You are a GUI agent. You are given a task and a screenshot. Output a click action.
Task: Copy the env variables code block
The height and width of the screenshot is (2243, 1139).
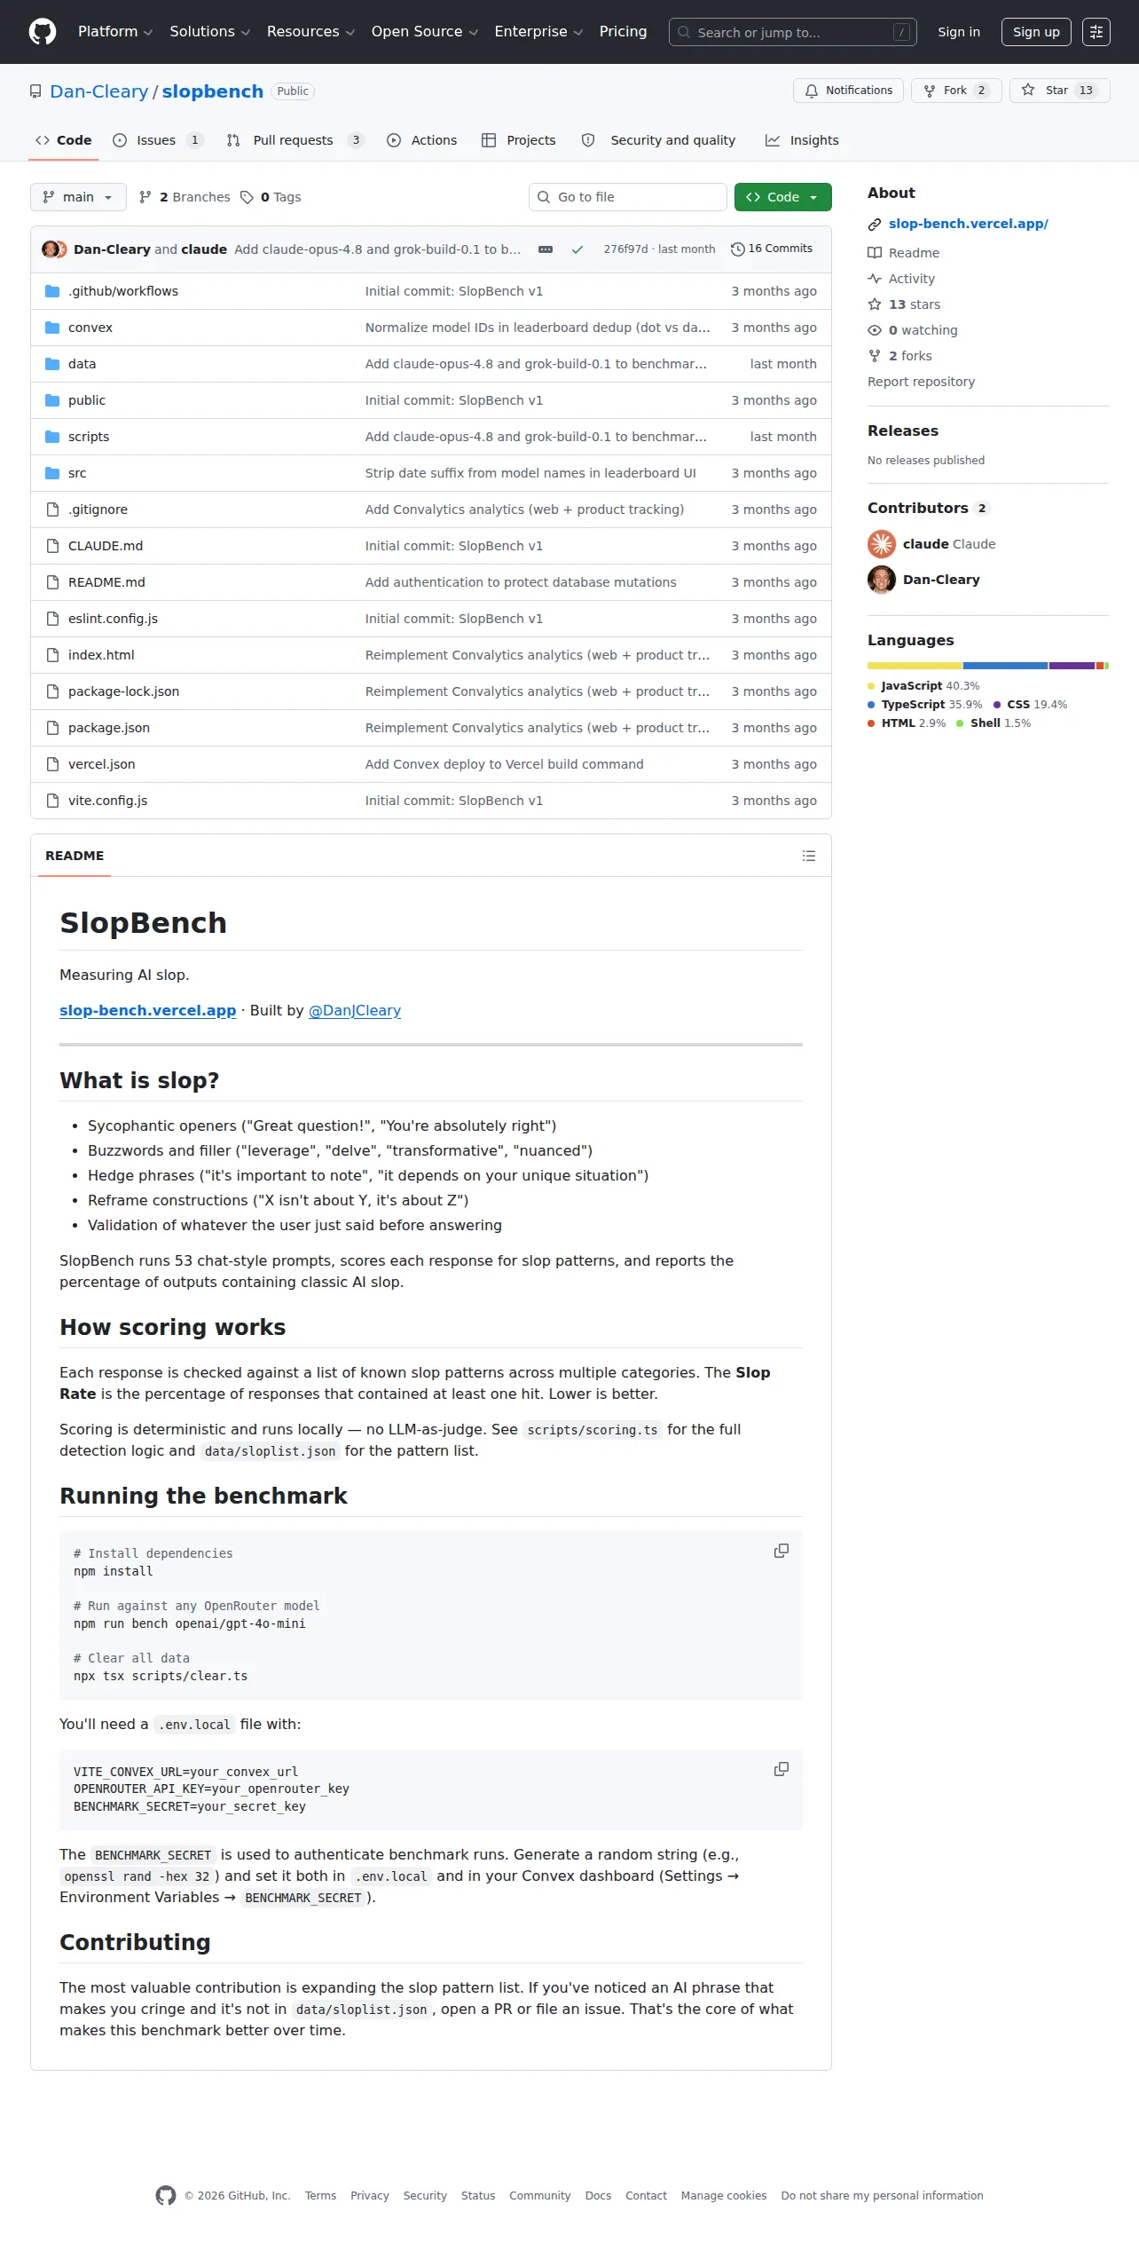pyautogui.click(x=781, y=1769)
